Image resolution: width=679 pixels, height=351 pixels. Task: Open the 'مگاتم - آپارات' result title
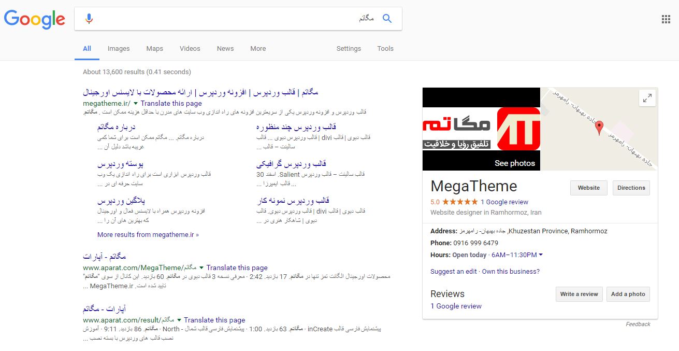coord(104,257)
